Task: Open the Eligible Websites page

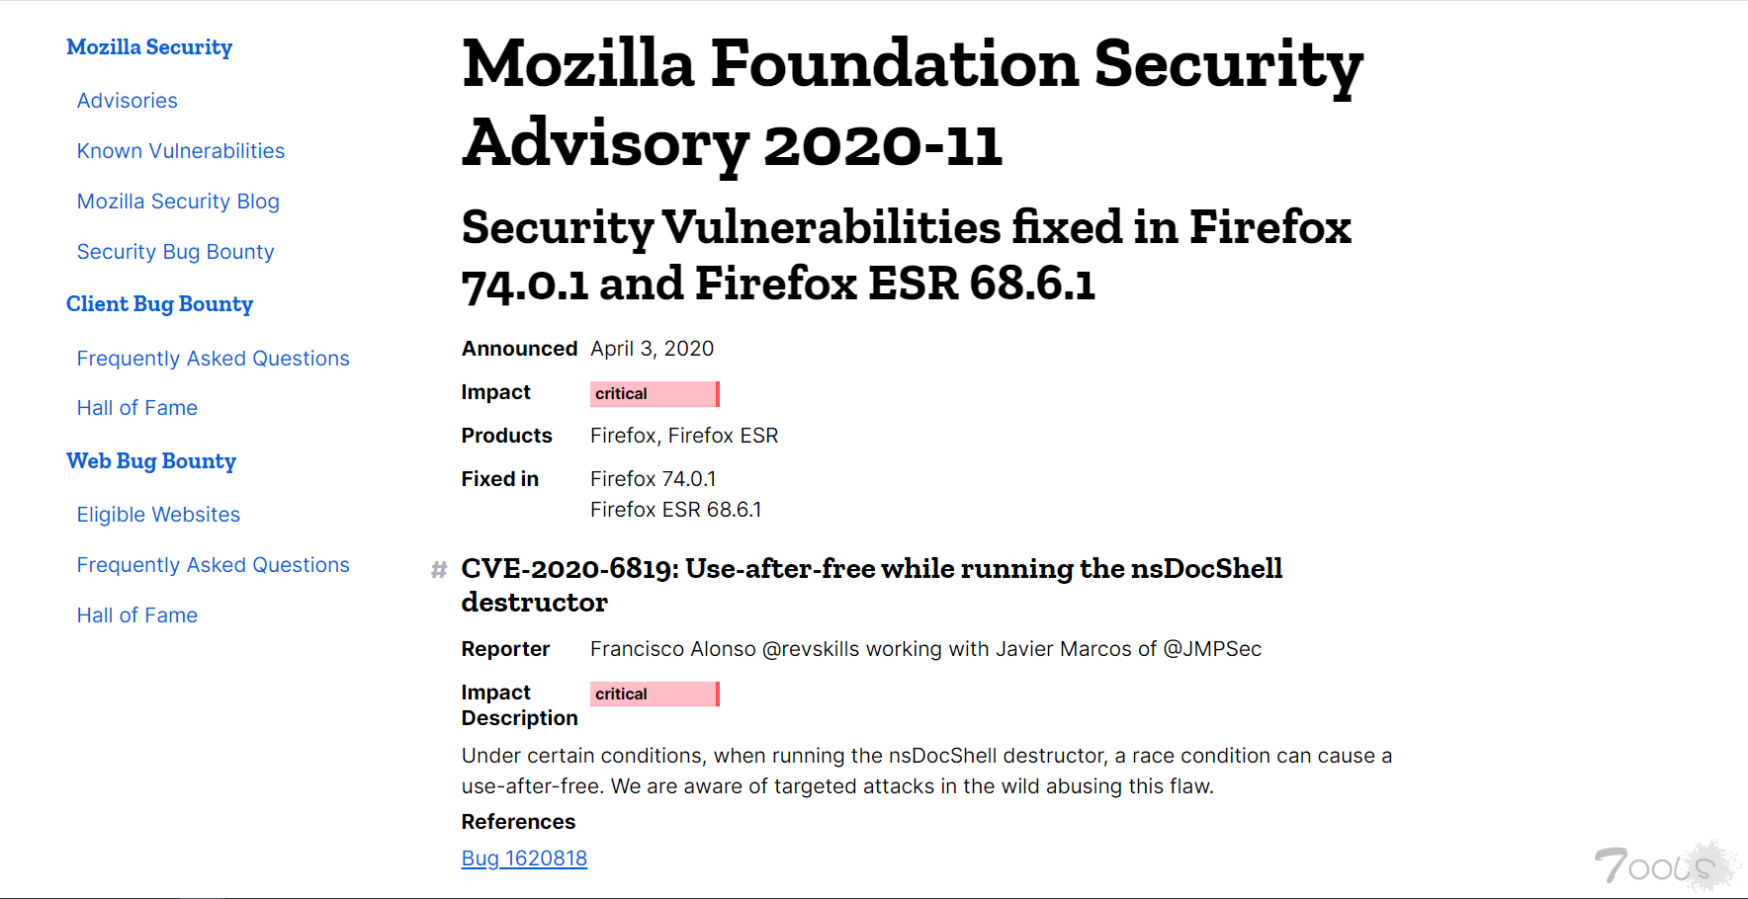Action: point(157,514)
